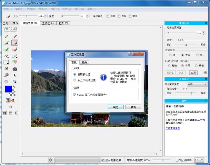Select the camera snapshot tool

pyautogui.click(x=14, y=69)
